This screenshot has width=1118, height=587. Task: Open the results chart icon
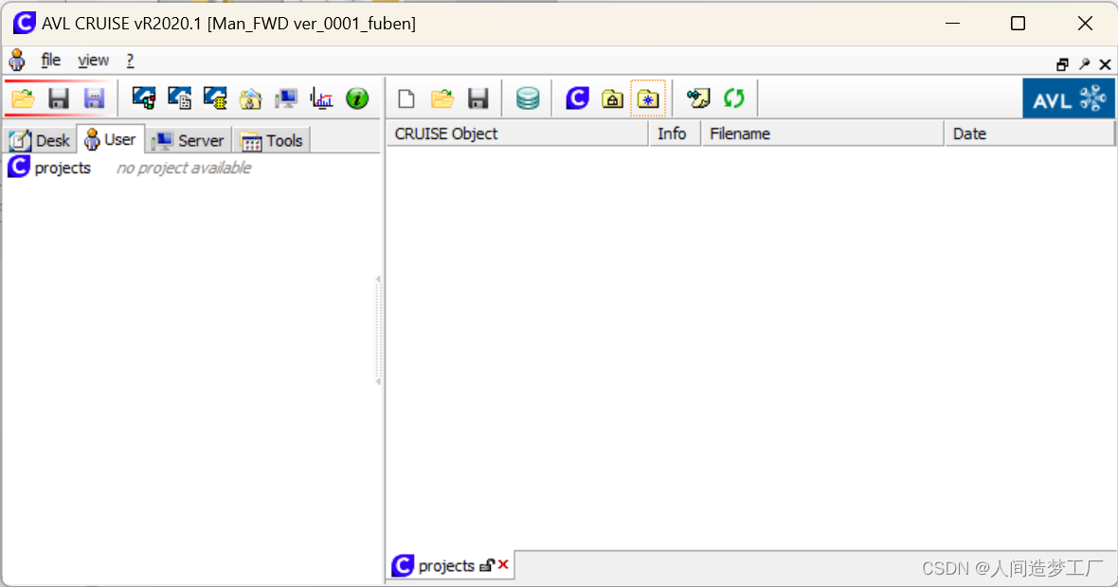pos(321,98)
